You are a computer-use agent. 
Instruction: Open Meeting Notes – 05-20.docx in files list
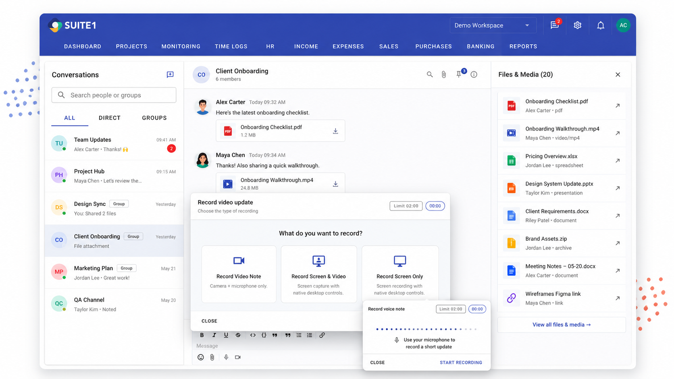coord(562,271)
